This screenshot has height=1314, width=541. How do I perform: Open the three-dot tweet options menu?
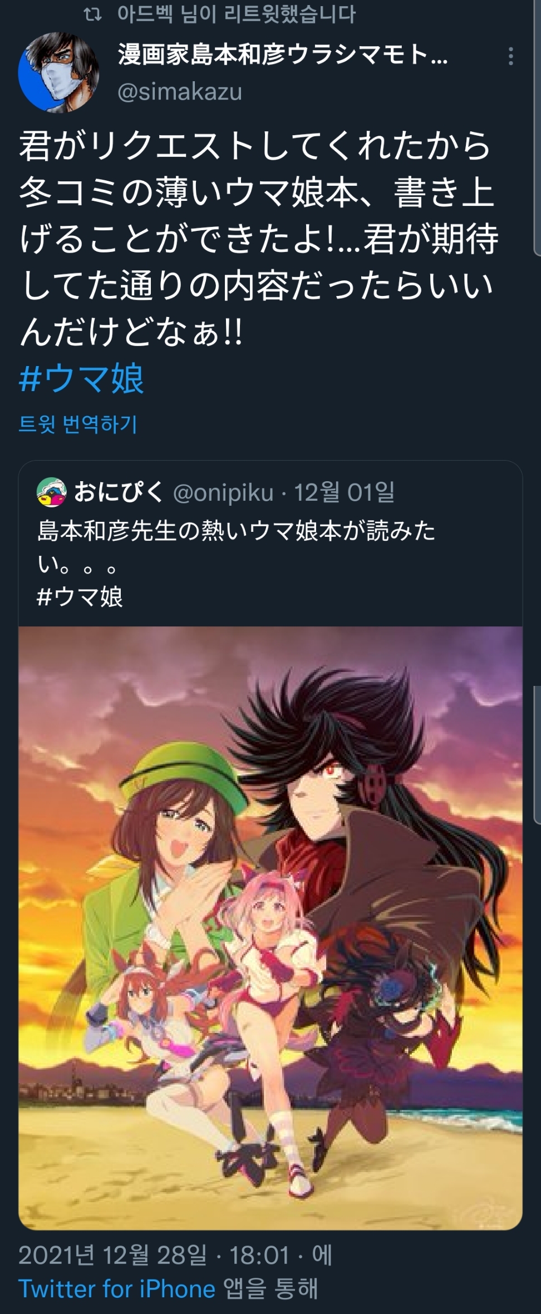pos(510,56)
